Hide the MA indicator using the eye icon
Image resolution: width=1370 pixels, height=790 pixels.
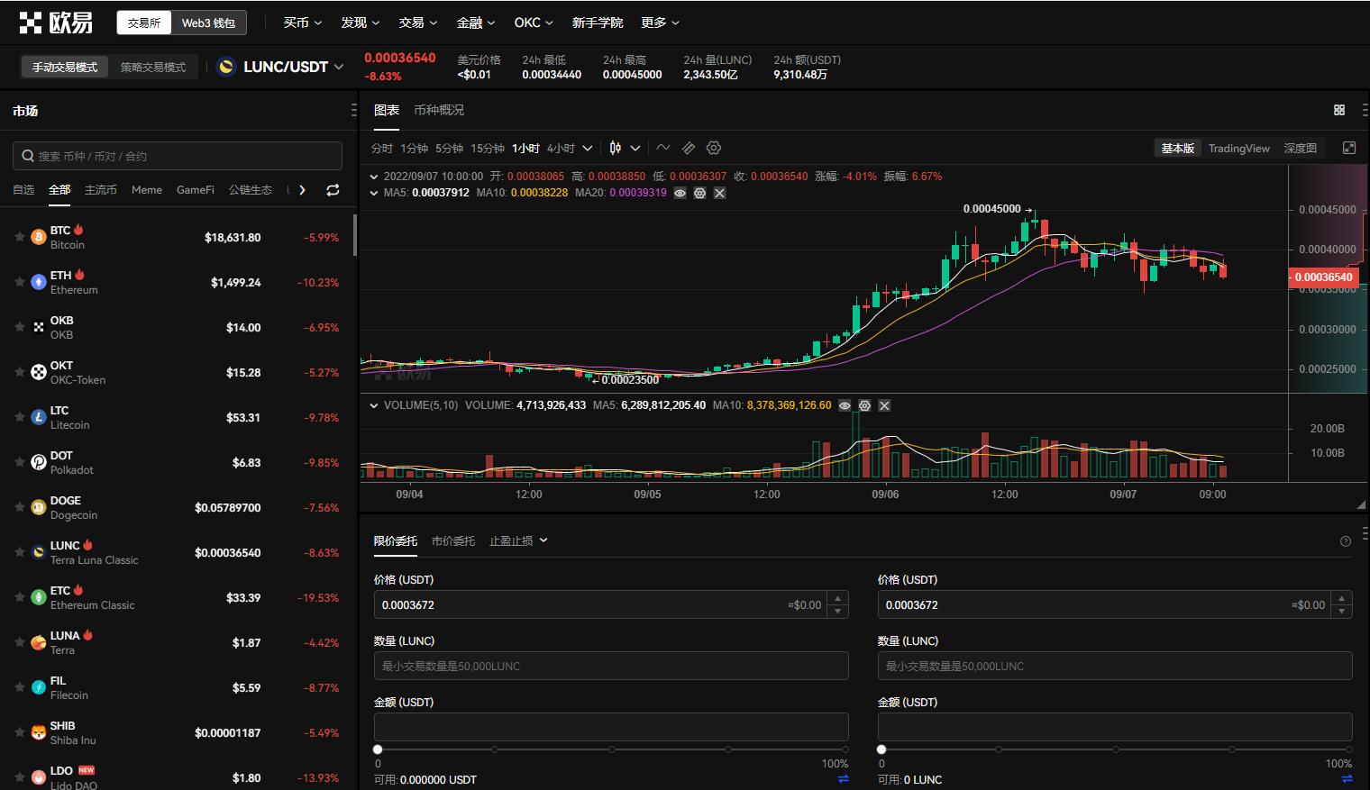pyautogui.click(x=680, y=193)
